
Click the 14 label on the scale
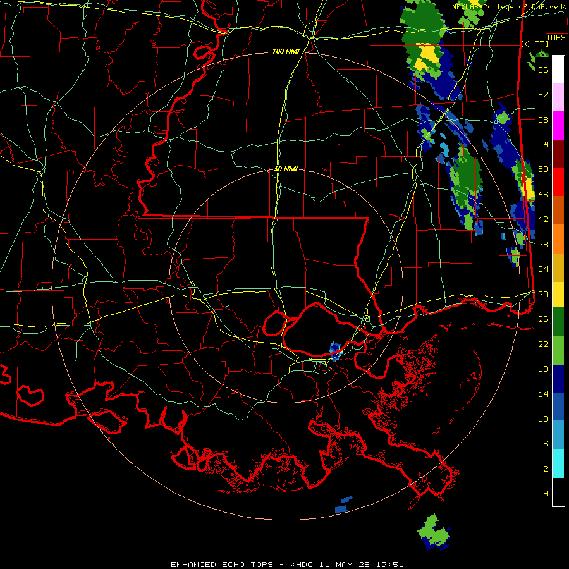(543, 394)
